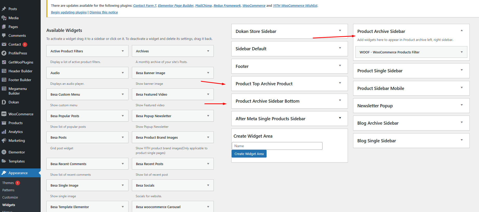Click the ProfilePress icon
The width and height of the screenshot is (479, 212).
pos(4,53)
